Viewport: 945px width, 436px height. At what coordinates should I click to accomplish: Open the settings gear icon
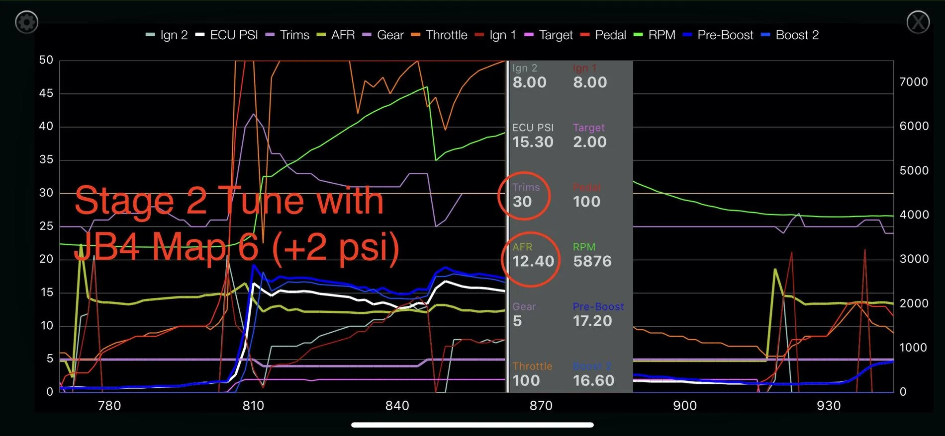[27, 22]
